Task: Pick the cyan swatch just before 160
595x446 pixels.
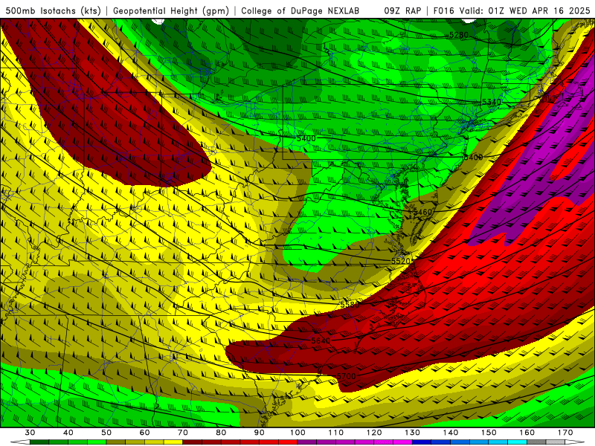Action: (x=517, y=442)
